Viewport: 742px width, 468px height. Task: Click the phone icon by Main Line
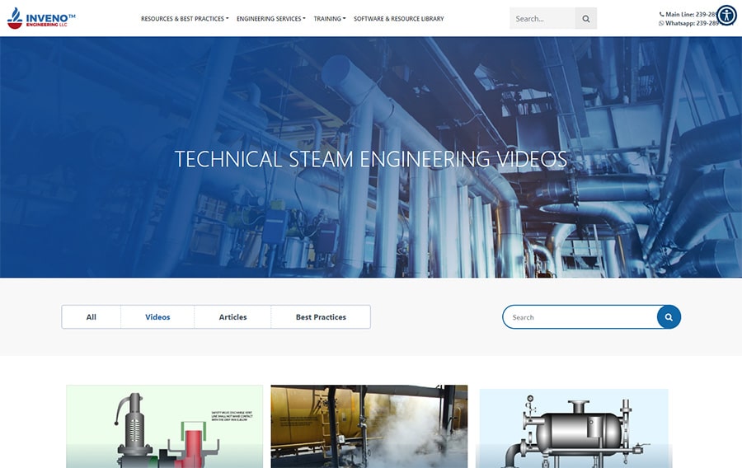point(661,14)
